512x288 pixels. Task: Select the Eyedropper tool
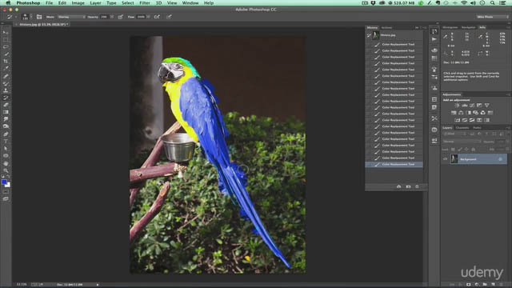coord(6,69)
